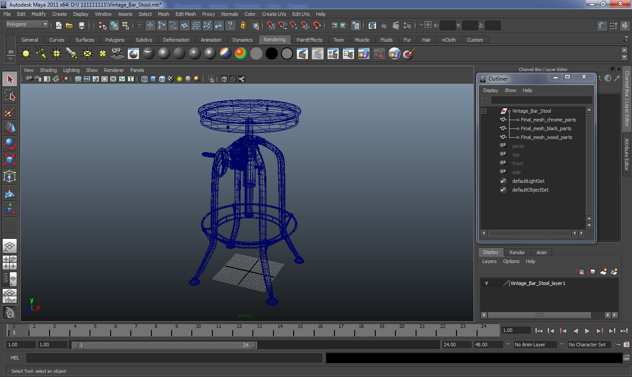
Task: Create an ambient light from shelf
Action: point(26,54)
